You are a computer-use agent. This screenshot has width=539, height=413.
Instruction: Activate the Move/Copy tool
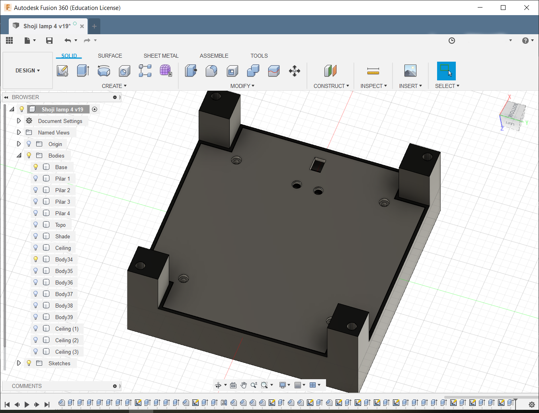click(295, 71)
